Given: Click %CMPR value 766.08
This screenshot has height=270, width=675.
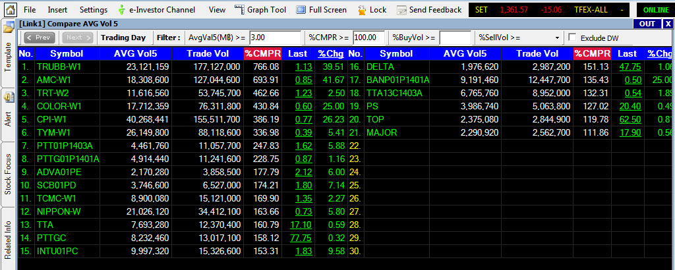Looking at the screenshot, I should [x=267, y=67].
